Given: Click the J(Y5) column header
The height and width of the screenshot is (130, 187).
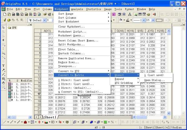Looking at the screenshot, I should pyautogui.click(x=151, y=31).
